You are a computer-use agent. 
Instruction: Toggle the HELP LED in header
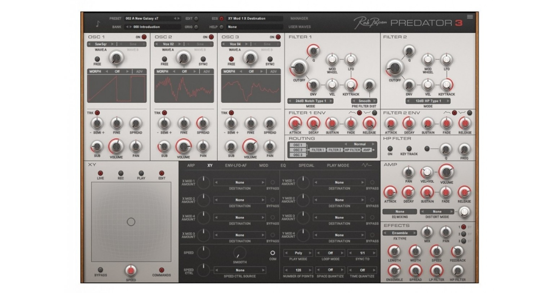pos(222,27)
